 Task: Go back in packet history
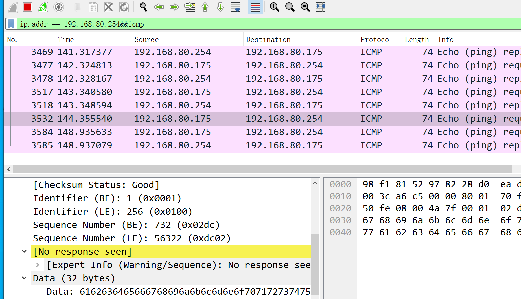[159, 7]
